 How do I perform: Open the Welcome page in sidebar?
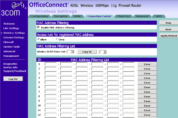click(x=9, y=24)
